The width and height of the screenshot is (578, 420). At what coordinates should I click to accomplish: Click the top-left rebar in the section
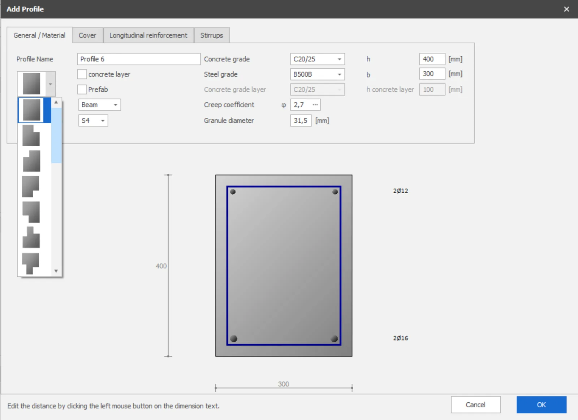click(x=233, y=192)
